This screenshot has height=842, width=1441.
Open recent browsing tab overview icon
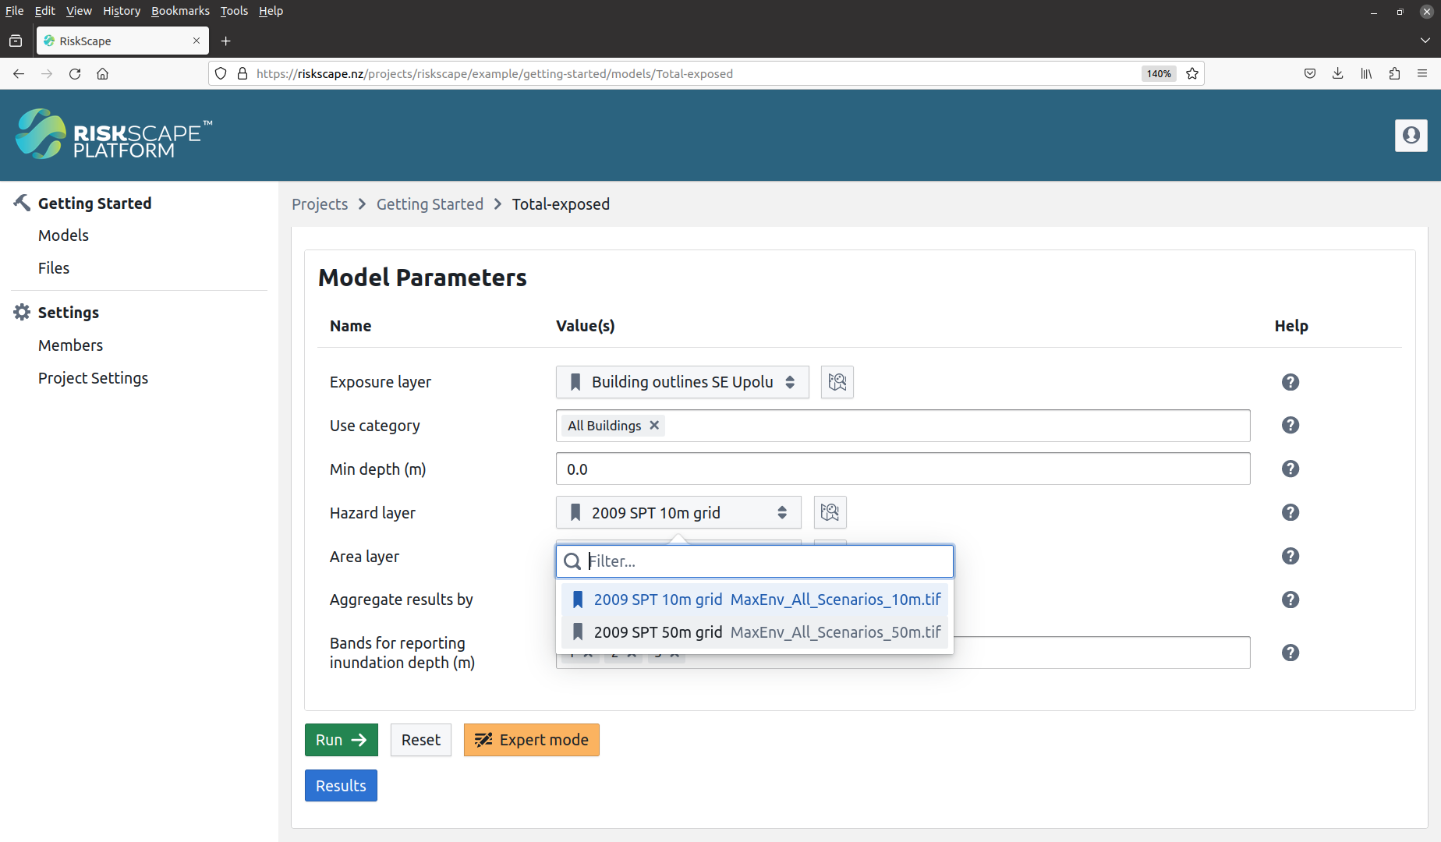(16, 41)
